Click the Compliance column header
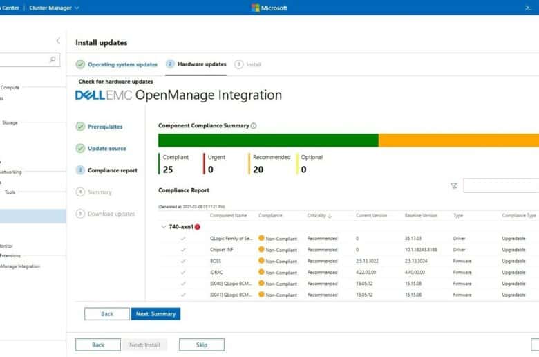 click(x=270, y=215)
